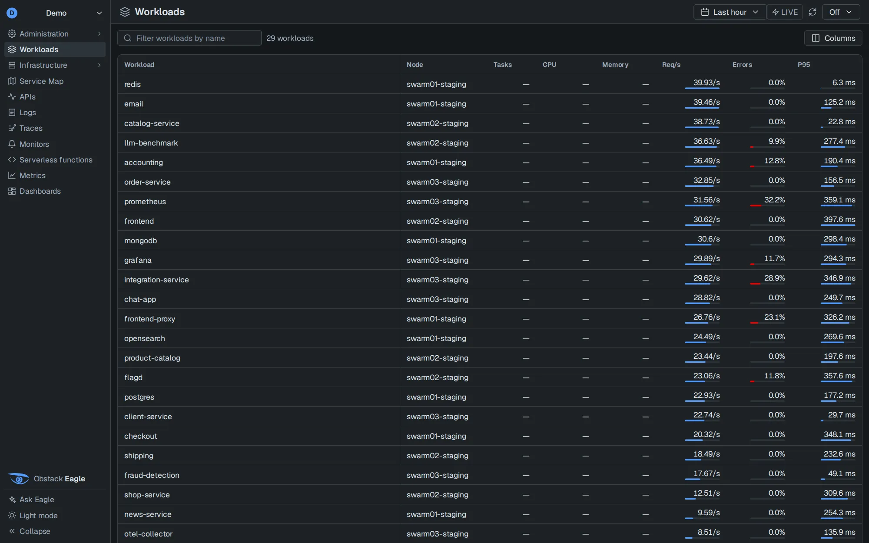Click the Ask Eagle sparkle icon
The width and height of the screenshot is (869, 543).
click(12, 500)
